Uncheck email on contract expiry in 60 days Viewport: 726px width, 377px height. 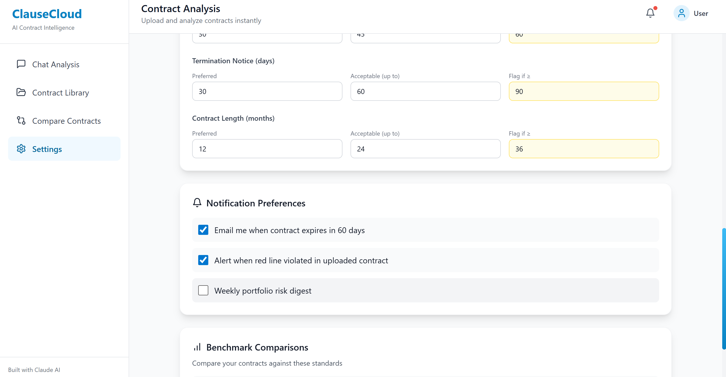pos(203,230)
